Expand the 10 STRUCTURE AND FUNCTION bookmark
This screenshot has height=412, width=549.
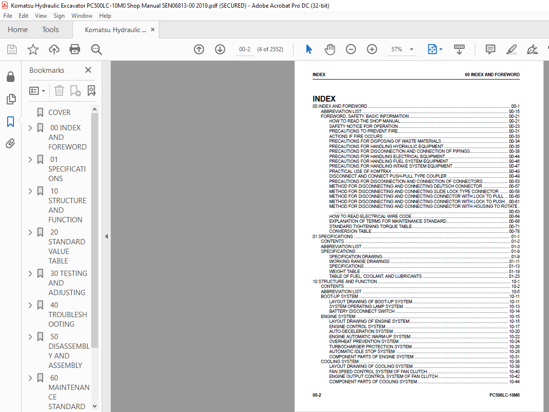point(30,191)
